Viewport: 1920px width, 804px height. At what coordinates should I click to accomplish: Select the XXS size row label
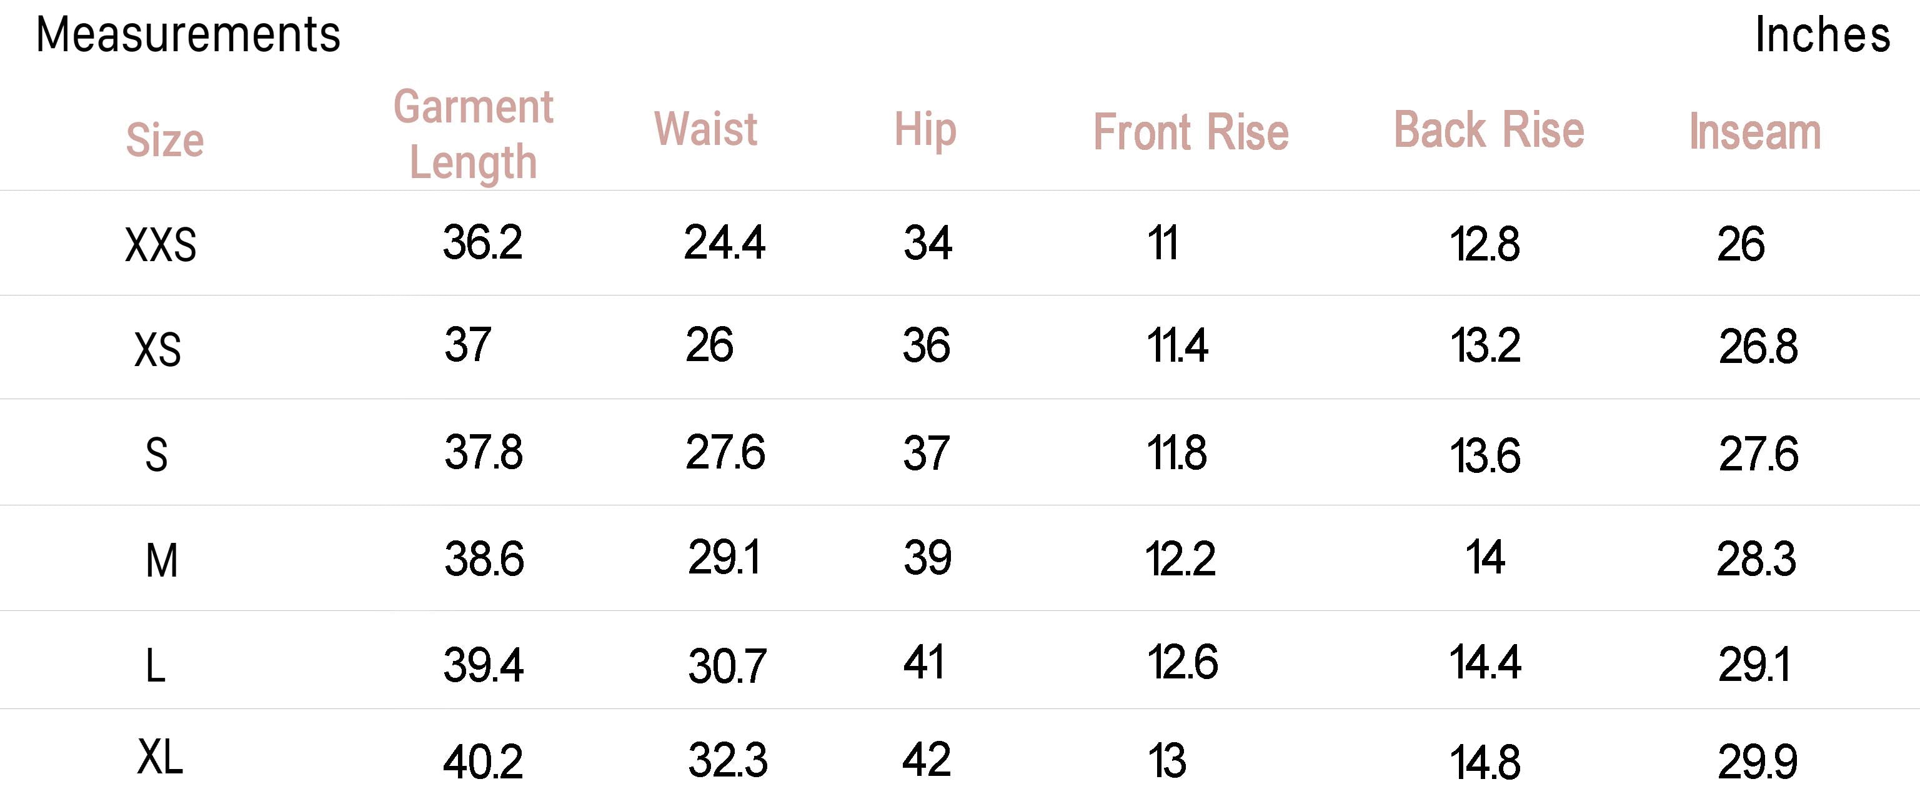point(160,245)
